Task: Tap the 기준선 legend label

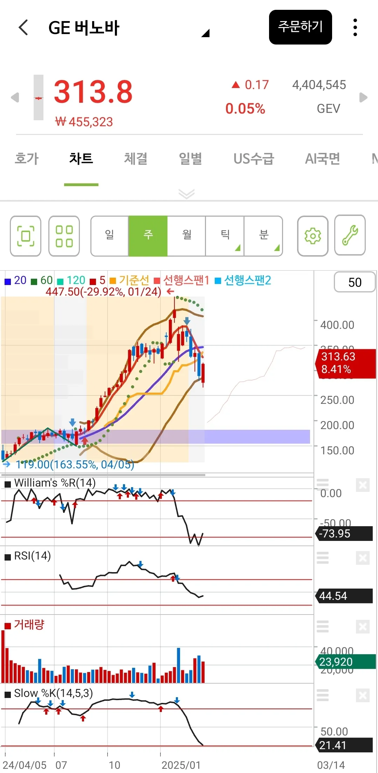Action: [130, 280]
